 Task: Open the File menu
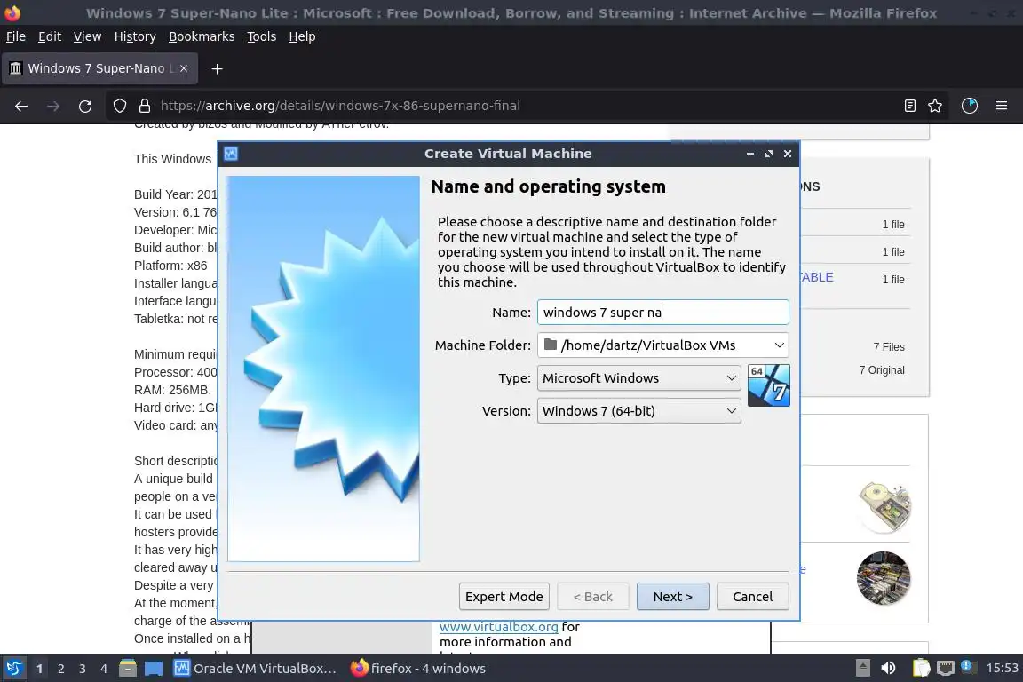pyautogui.click(x=16, y=36)
